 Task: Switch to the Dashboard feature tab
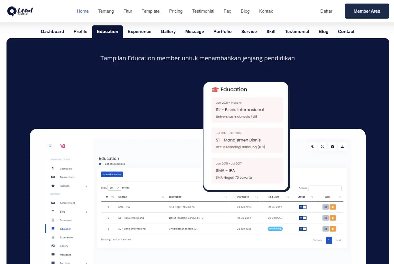coord(53,32)
